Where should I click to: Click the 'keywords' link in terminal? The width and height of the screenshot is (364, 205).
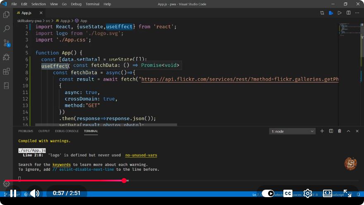62,164
